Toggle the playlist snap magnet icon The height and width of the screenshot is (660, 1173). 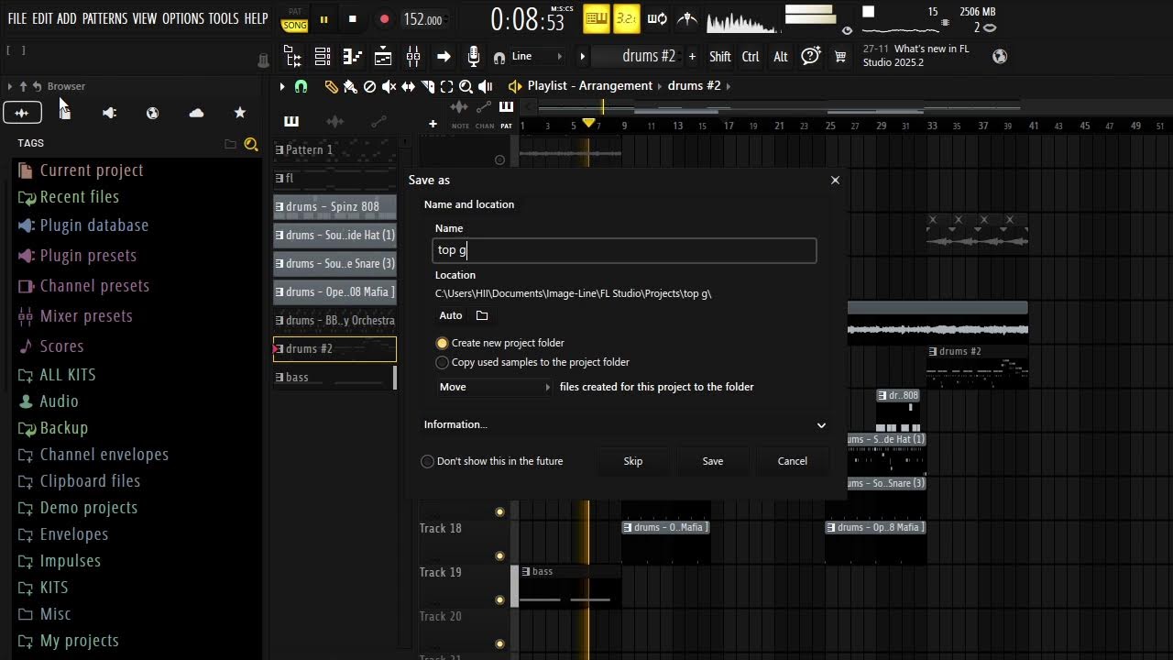point(301,86)
